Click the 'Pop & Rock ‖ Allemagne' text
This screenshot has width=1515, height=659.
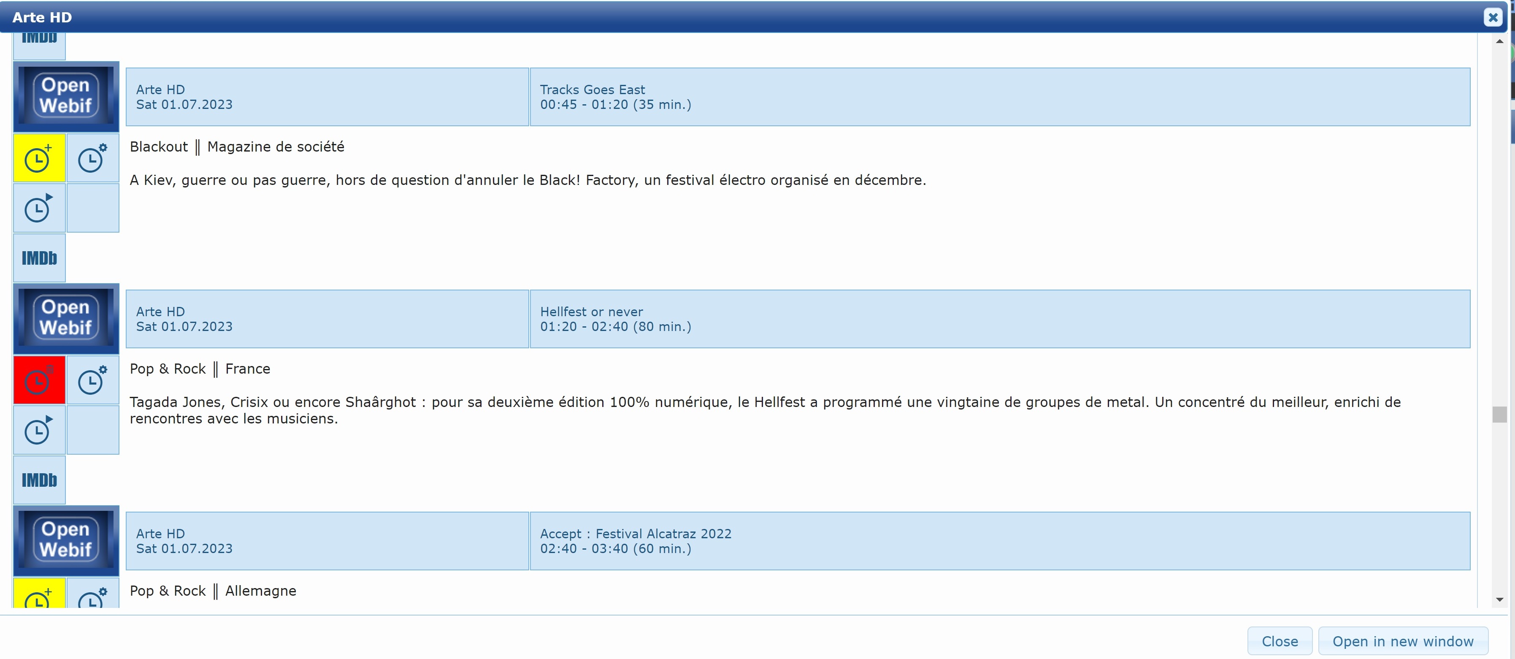213,591
